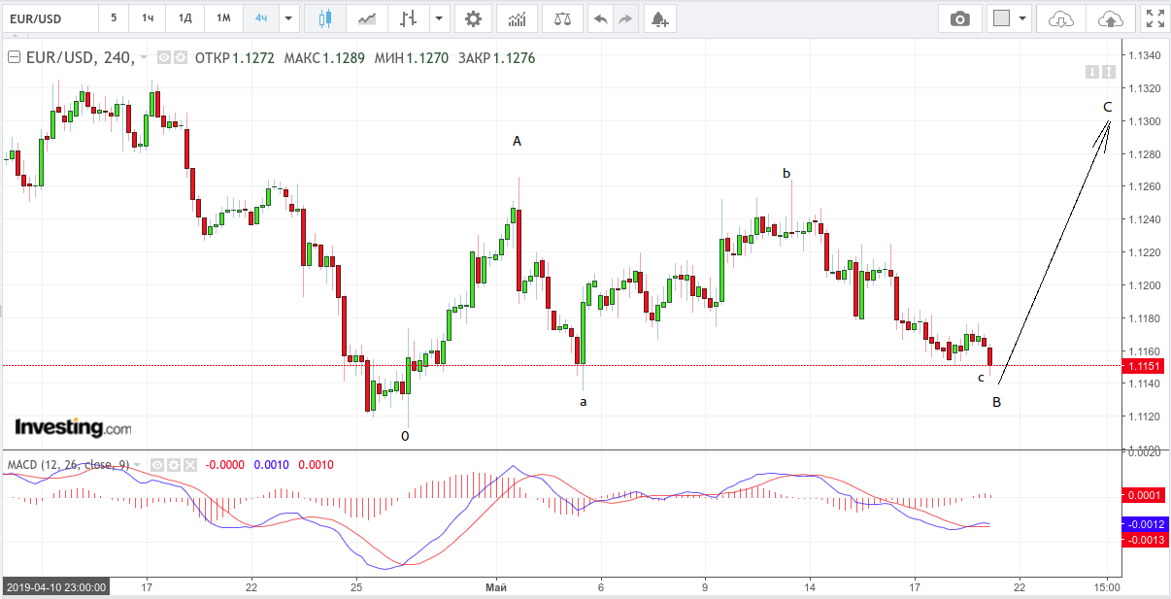The width and height of the screenshot is (1171, 599).
Task: Switch to the 1М timeframe
Action: [x=223, y=18]
